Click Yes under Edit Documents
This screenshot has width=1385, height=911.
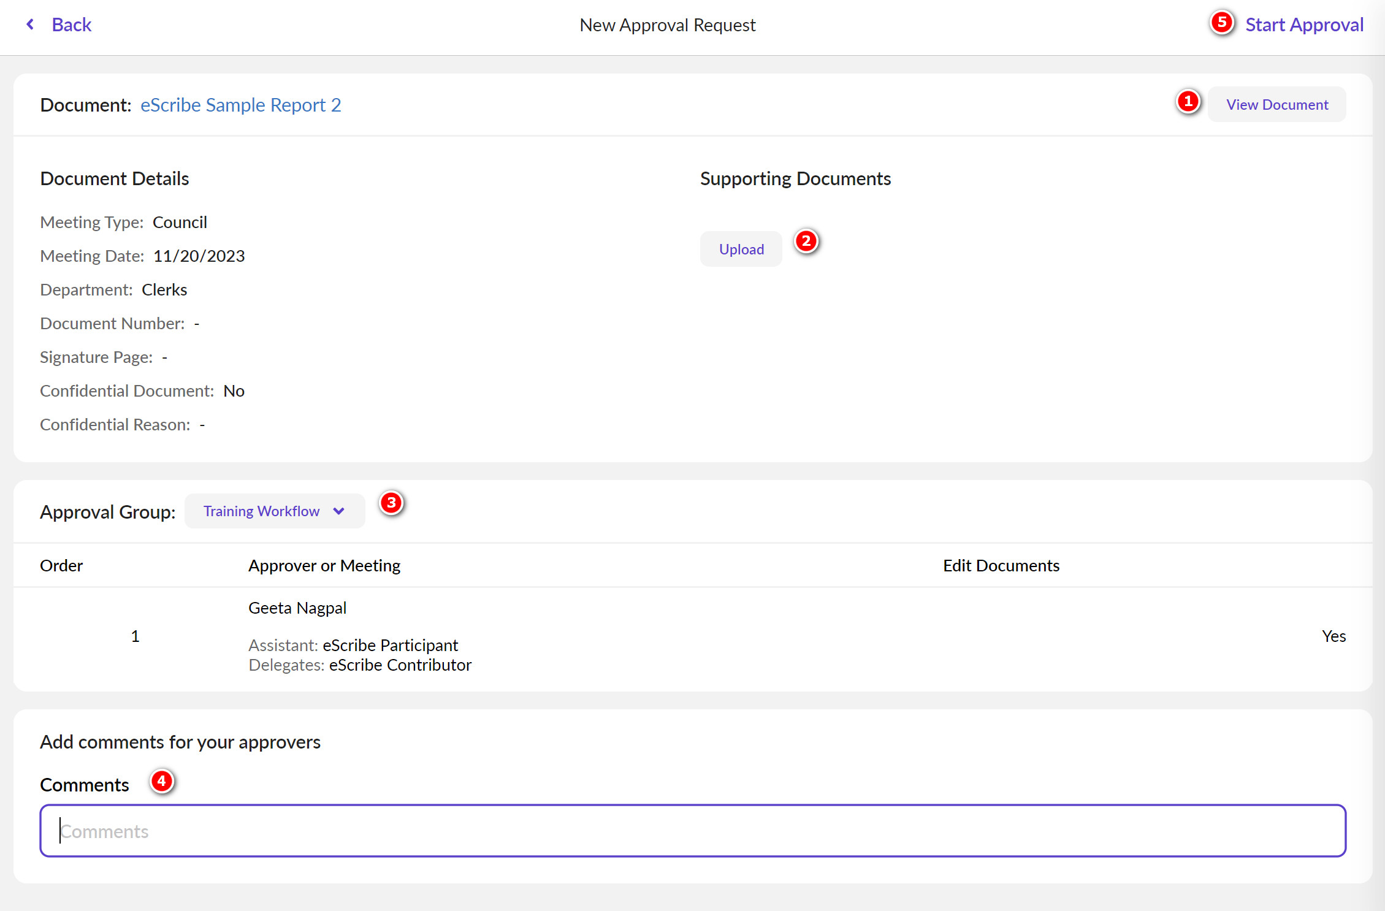[x=1333, y=636]
